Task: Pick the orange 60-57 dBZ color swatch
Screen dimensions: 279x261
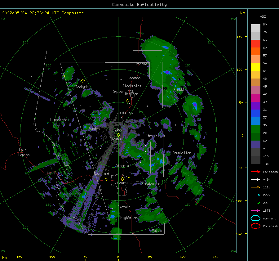Action: 255,52
